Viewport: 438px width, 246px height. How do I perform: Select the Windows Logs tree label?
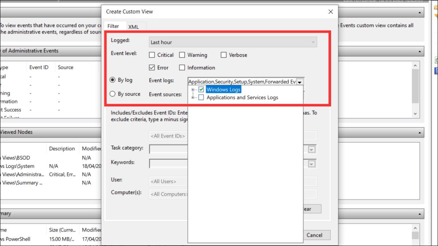(223, 90)
